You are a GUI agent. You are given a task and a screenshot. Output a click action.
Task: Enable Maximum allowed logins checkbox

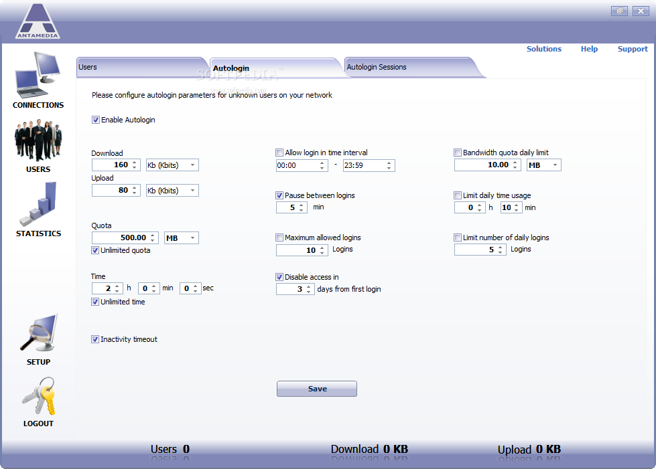pos(279,238)
